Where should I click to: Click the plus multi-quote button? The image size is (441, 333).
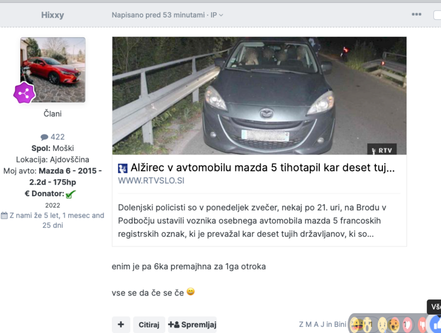[121, 325]
